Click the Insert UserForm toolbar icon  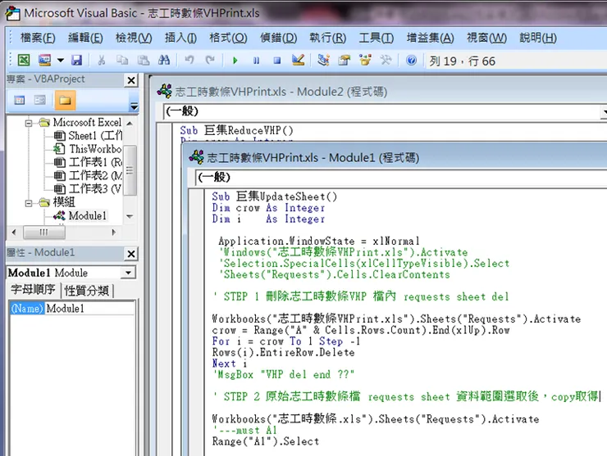44,60
